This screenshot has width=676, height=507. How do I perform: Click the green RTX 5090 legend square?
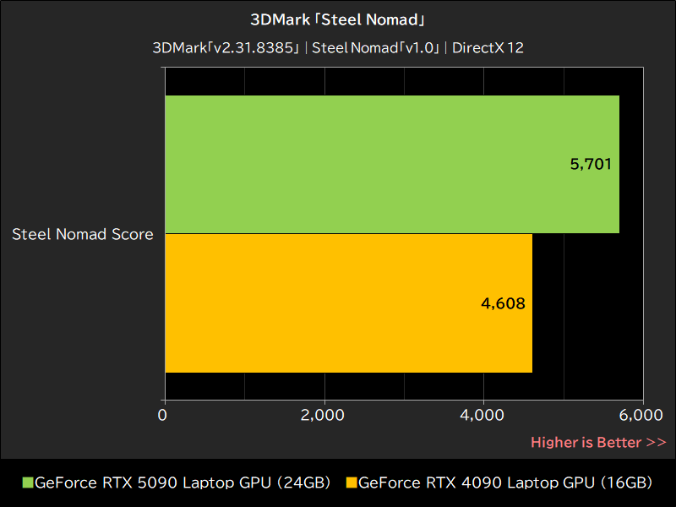point(30,482)
